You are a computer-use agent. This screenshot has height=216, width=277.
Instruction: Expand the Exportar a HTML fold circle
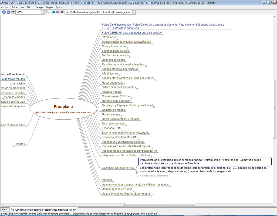[122, 130]
